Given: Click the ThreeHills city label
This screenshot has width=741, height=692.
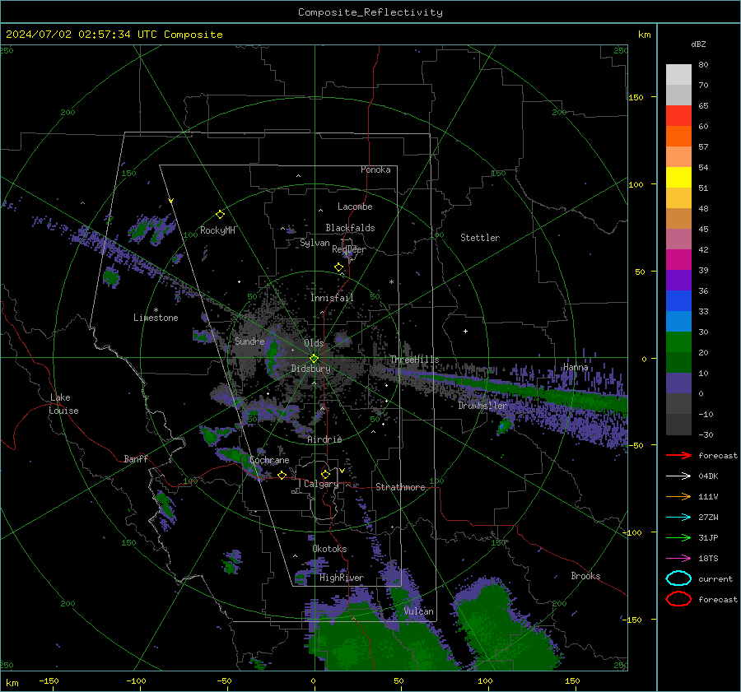Looking at the screenshot, I should (x=414, y=360).
